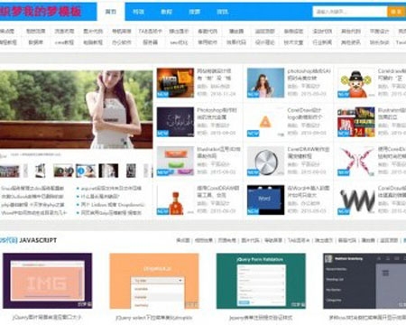
Task: Open the orange triangle logo thumbnail
Action: coord(265,122)
